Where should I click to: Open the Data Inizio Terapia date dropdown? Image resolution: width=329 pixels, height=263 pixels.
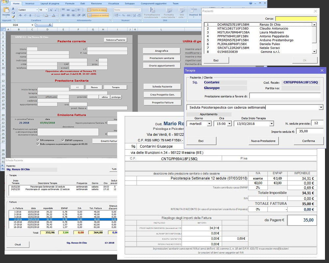pyautogui.click(x=271, y=124)
